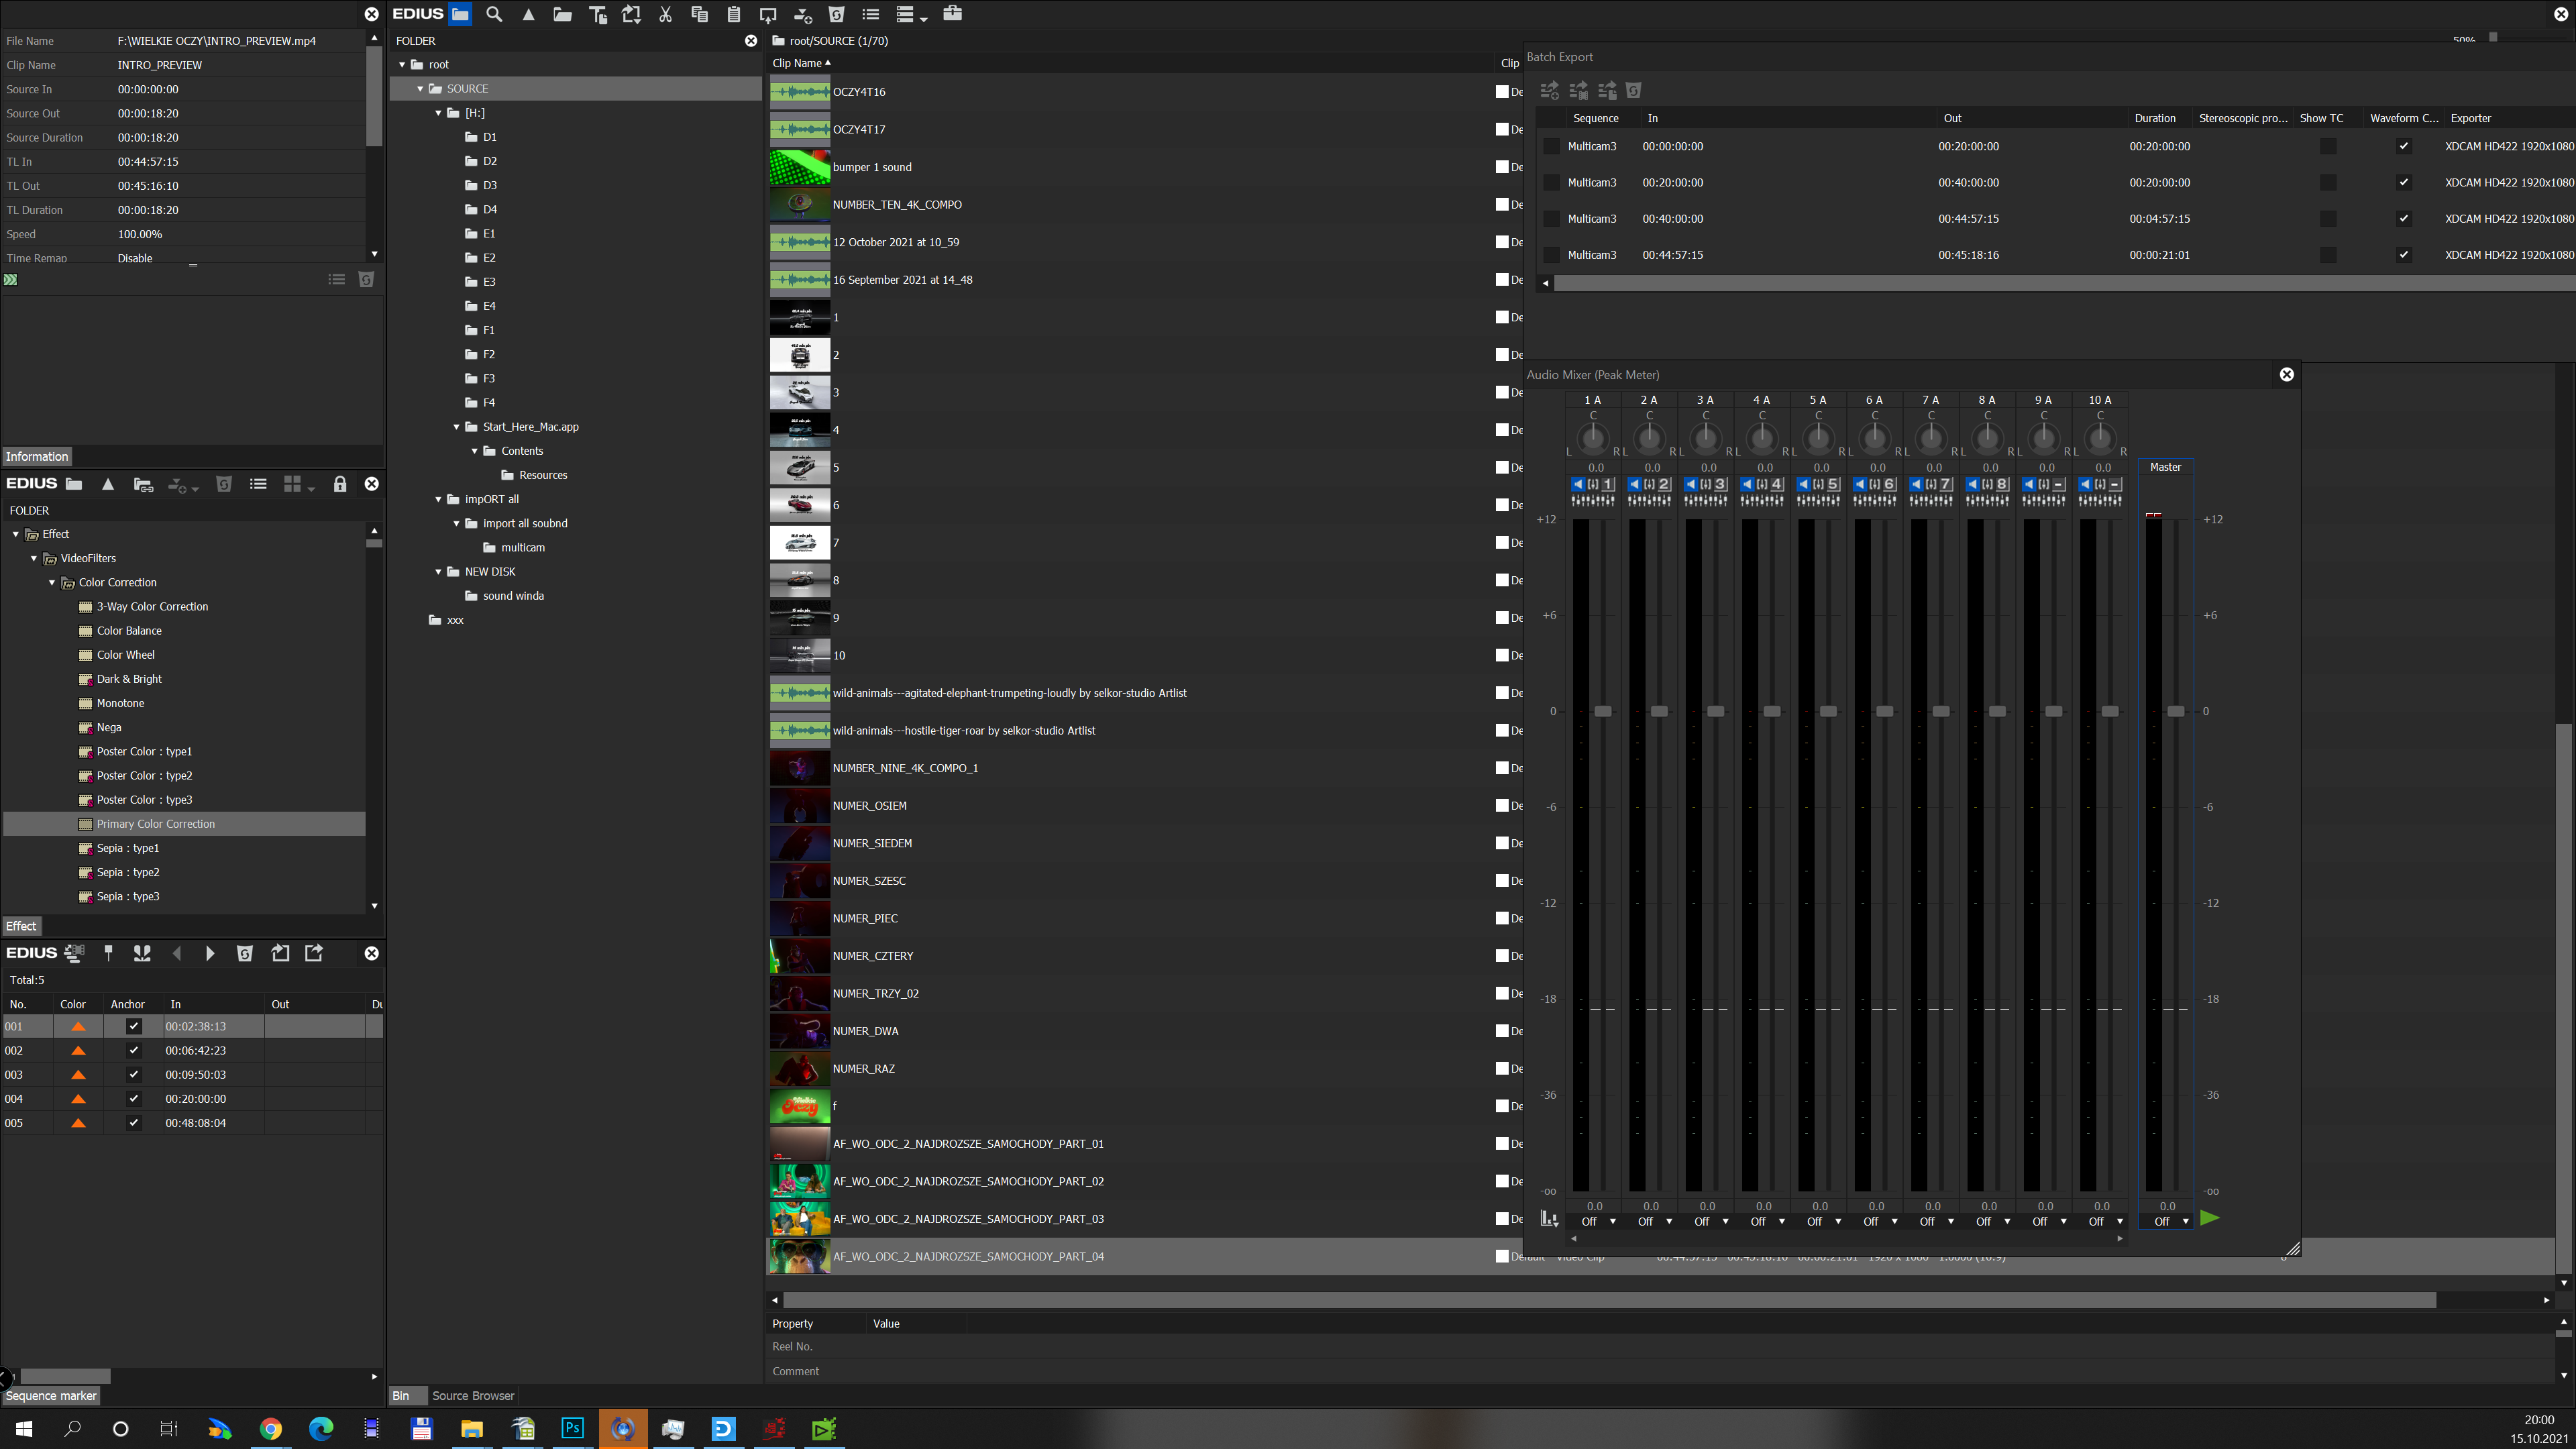Switch to the Source Browser tab

point(472,1395)
